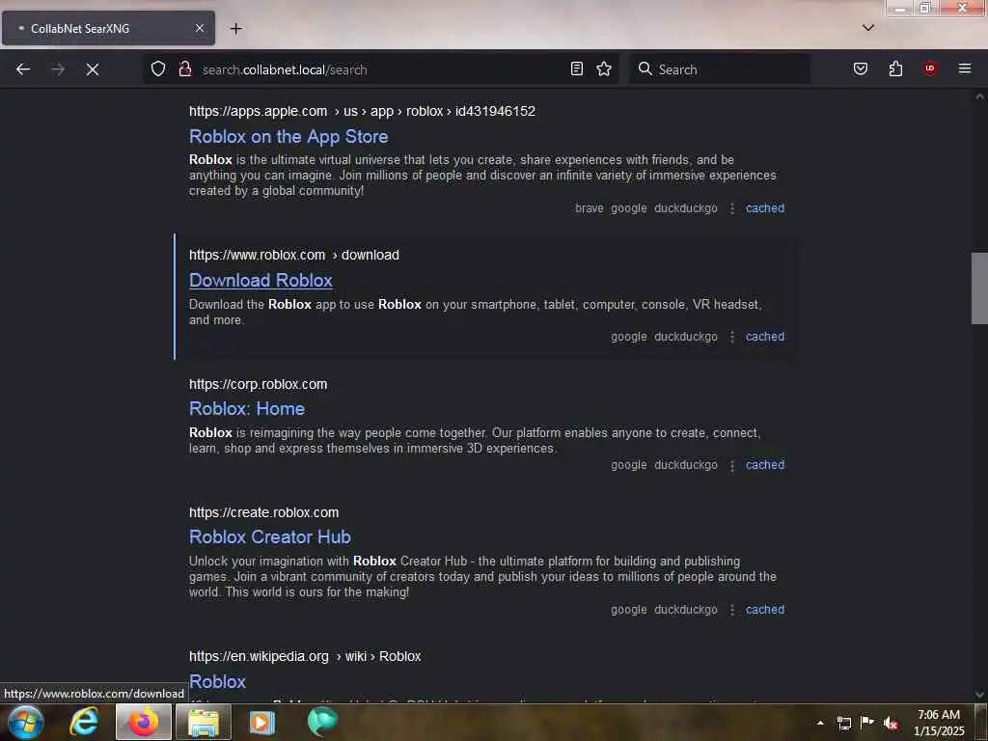
Task: Click the address bar URL field
Action: [x=381, y=69]
